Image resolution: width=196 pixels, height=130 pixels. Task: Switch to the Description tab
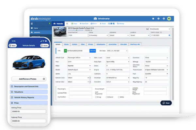click(x=112, y=44)
